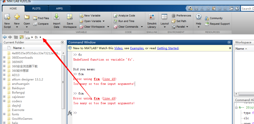Expand the 360Downloads folder
Image resolution: width=254 pixels, height=124 pixels.
click(4, 57)
